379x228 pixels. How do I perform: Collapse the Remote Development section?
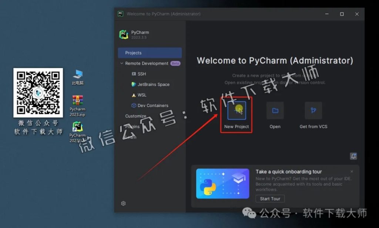122,63
